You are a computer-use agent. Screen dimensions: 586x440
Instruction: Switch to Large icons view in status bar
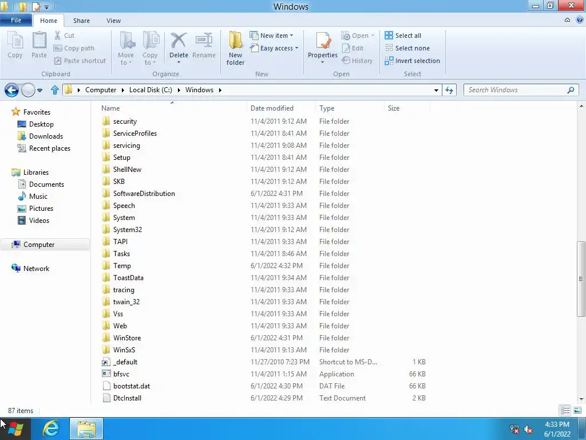pyautogui.click(x=577, y=410)
